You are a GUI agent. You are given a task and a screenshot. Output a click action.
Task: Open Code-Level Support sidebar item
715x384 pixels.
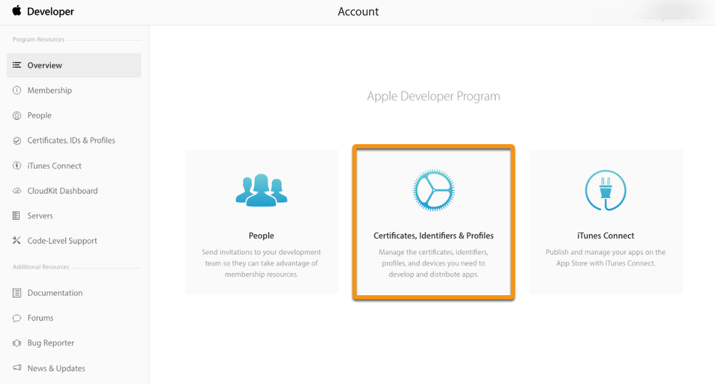click(x=62, y=241)
